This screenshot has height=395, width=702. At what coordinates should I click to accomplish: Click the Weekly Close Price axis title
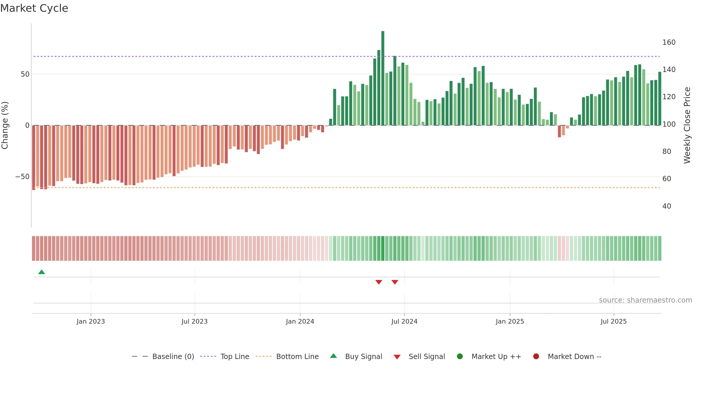(687, 125)
